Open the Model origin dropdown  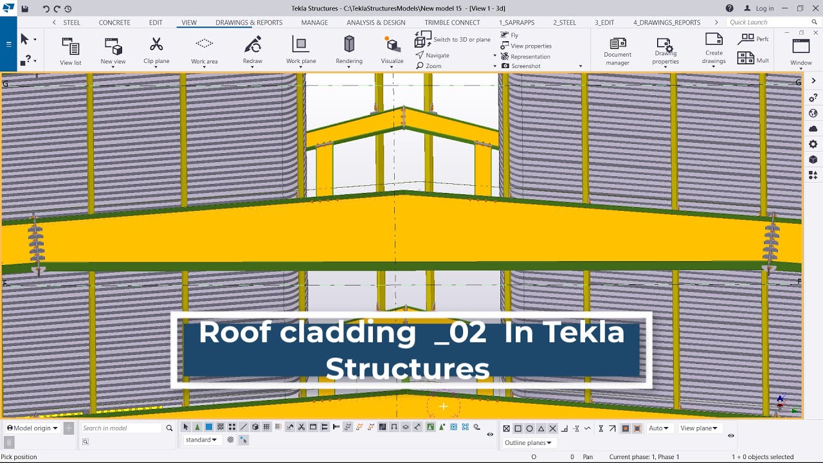pyautogui.click(x=32, y=428)
